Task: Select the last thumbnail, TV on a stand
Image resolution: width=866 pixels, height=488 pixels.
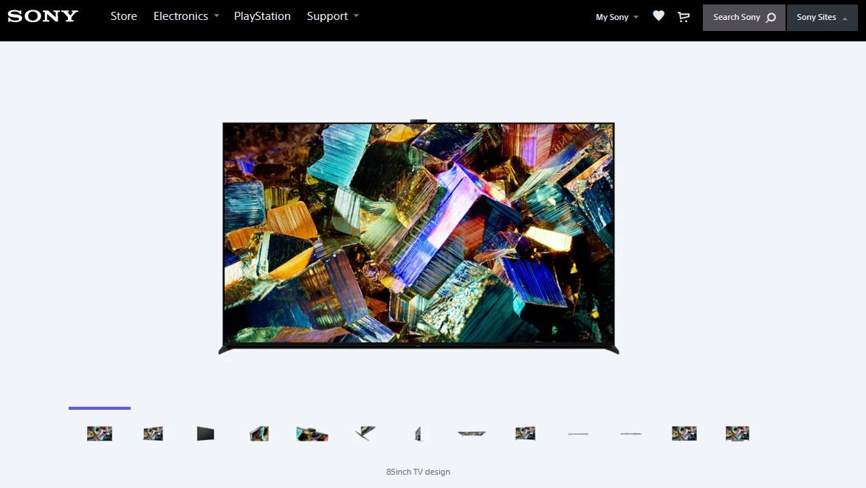Action: (738, 433)
